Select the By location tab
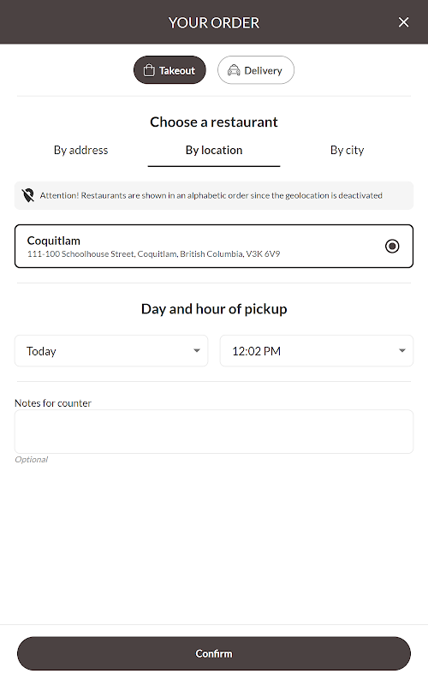Screen dimensions: 428x685 click(x=214, y=151)
